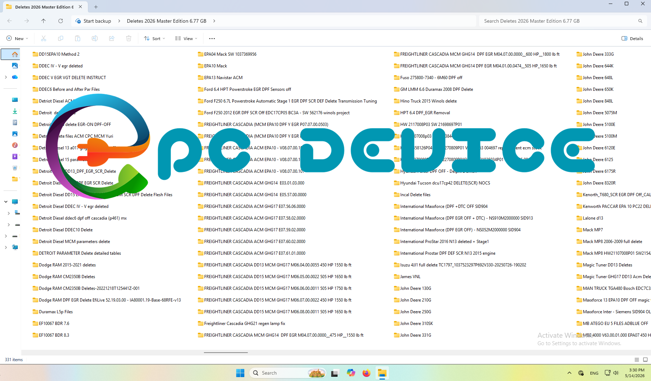The image size is (651, 381).
Task: Open Videos shortcut in the navigation pane
Action: click(x=15, y=156)
